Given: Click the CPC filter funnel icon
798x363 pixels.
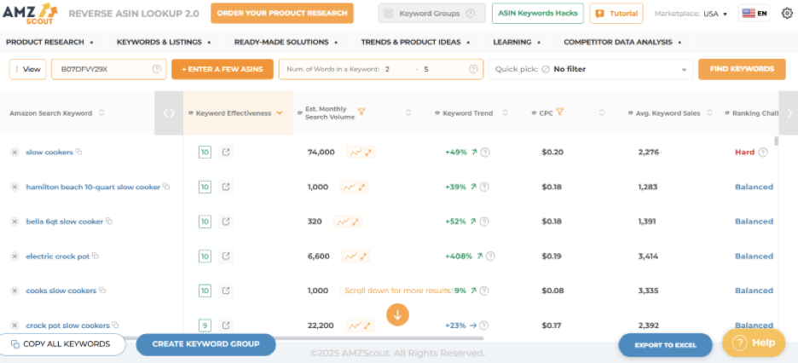Looking at the screenshot, I should tap(560, 112).
